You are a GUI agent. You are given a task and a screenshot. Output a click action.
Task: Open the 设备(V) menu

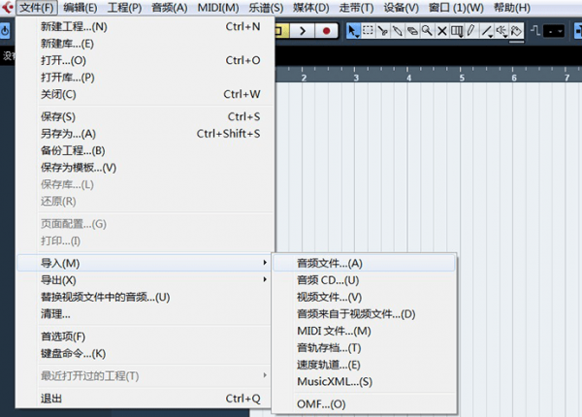(401, 8)
